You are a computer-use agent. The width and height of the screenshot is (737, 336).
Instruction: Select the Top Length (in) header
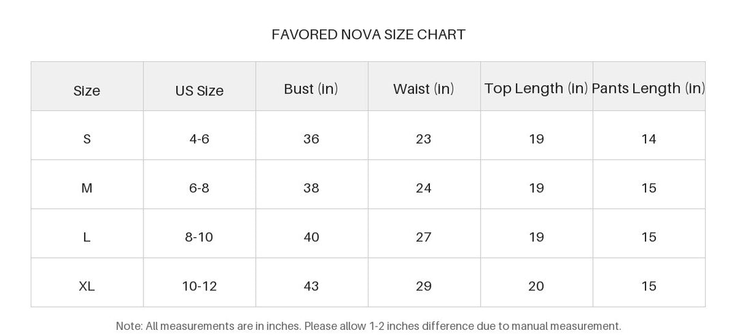pyautogui.click(x=536, y=88)
